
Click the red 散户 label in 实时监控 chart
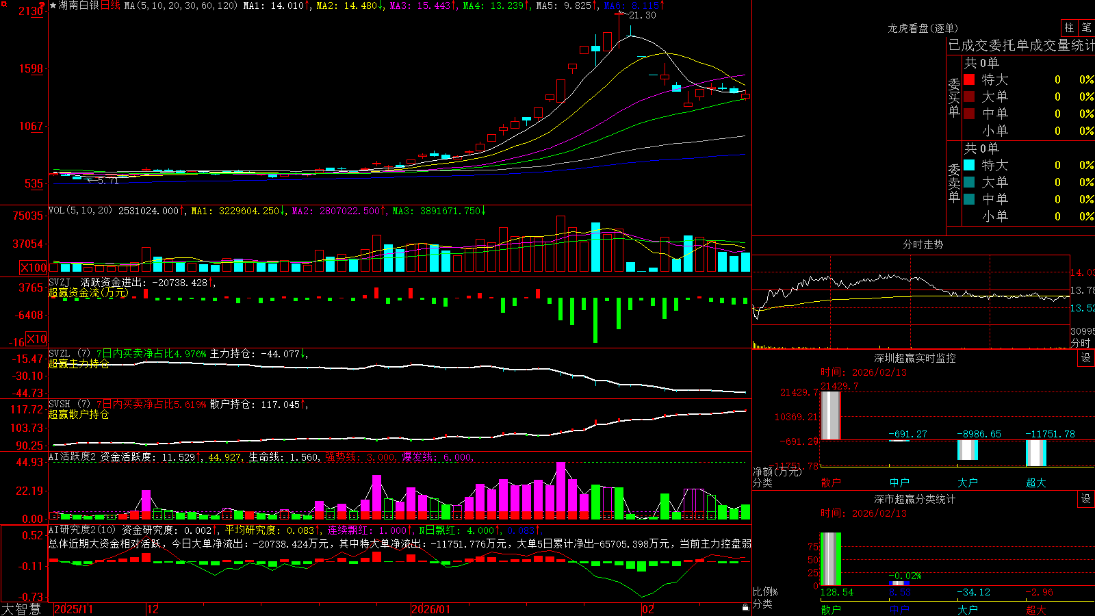[x=831, y=483]
